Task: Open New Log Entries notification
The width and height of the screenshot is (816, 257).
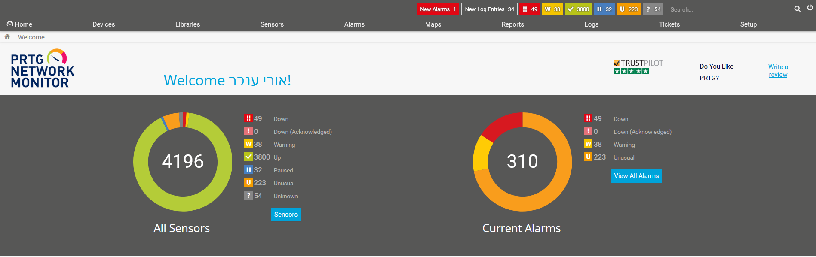Action: click(489, 9)
